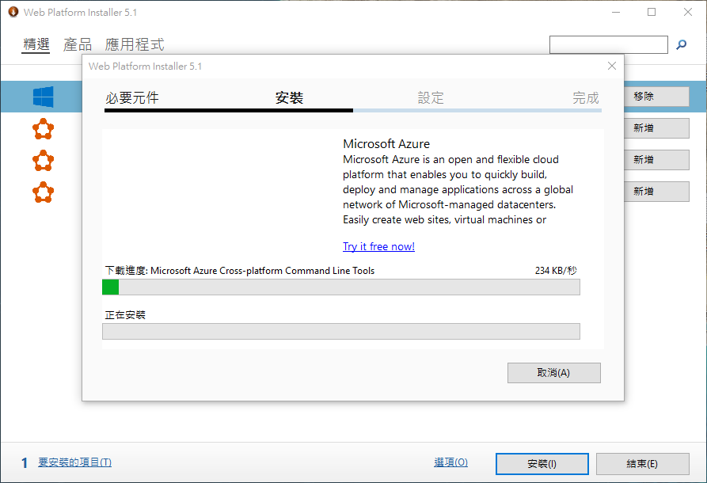
Task: Maximize the Web Platform Installer window
Action: click(x=652, y=12)
